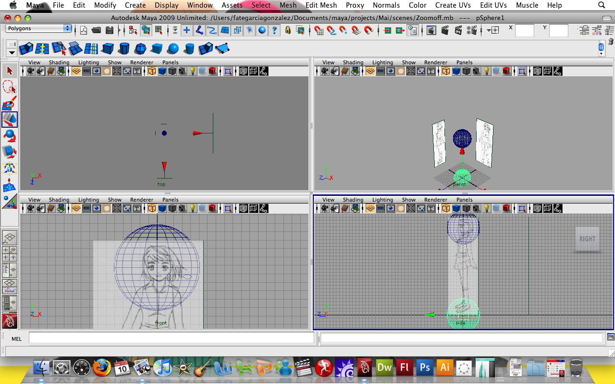Open the Polygons menu set dropdown
Image resolution: width=615 pixels, height=384 pixels.
point(38,28)
